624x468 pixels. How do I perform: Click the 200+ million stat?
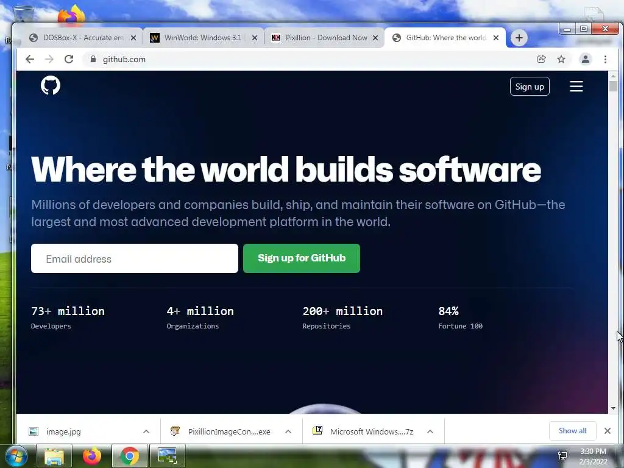click(342, 311)
